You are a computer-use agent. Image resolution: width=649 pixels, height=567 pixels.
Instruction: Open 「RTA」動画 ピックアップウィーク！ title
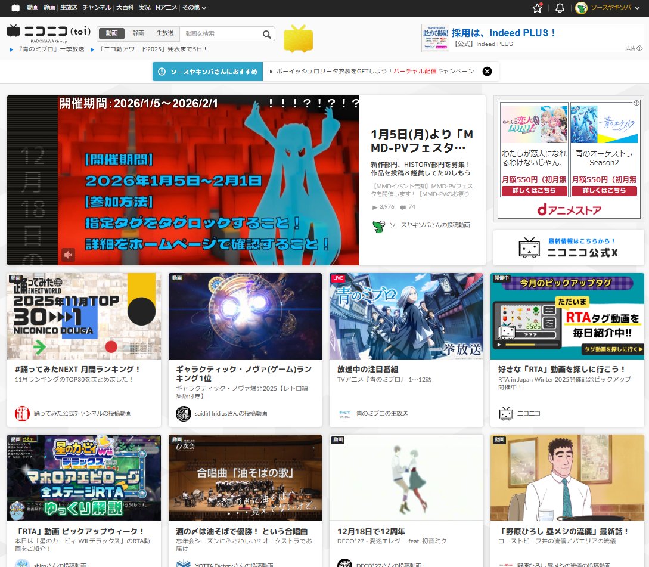[80, 531]
